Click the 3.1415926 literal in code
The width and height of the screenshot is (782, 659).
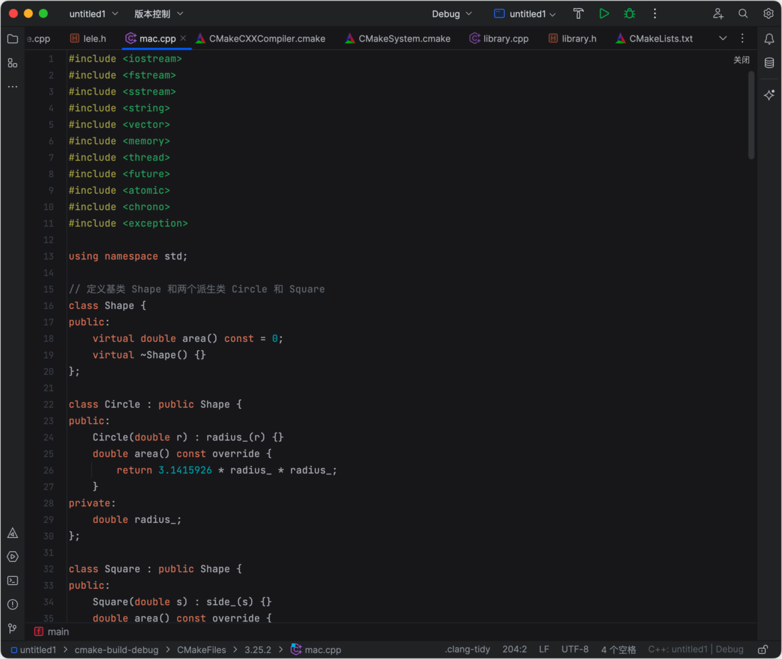(x=185, y=470)
